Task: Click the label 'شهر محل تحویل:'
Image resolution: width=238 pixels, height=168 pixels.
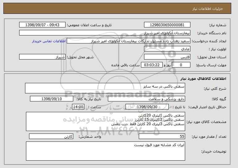Action: pos(80,57)
